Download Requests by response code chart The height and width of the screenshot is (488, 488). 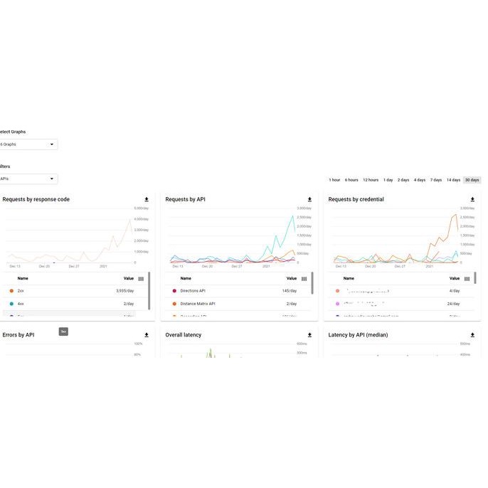pyautogui.click(x=147, y=199)
